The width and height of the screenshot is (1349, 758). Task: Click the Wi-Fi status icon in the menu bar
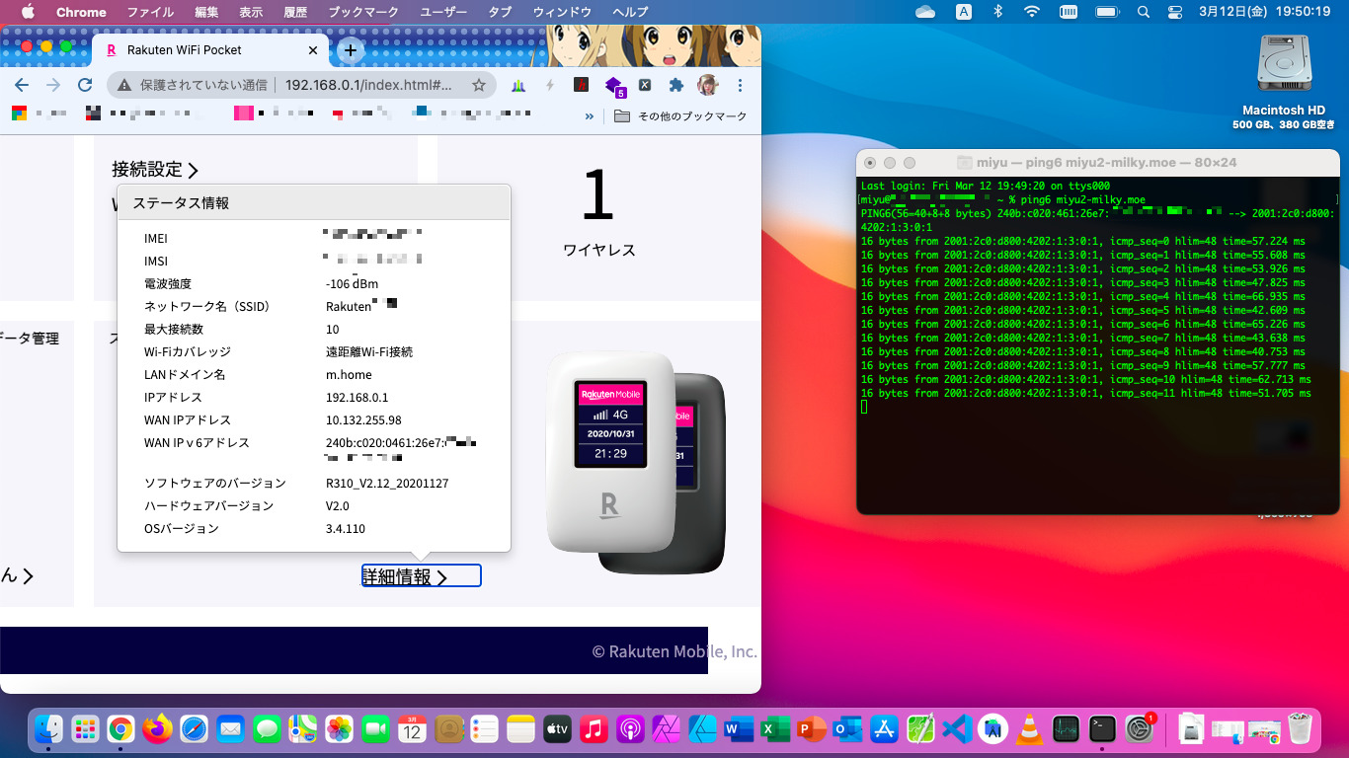[1032, 12]
